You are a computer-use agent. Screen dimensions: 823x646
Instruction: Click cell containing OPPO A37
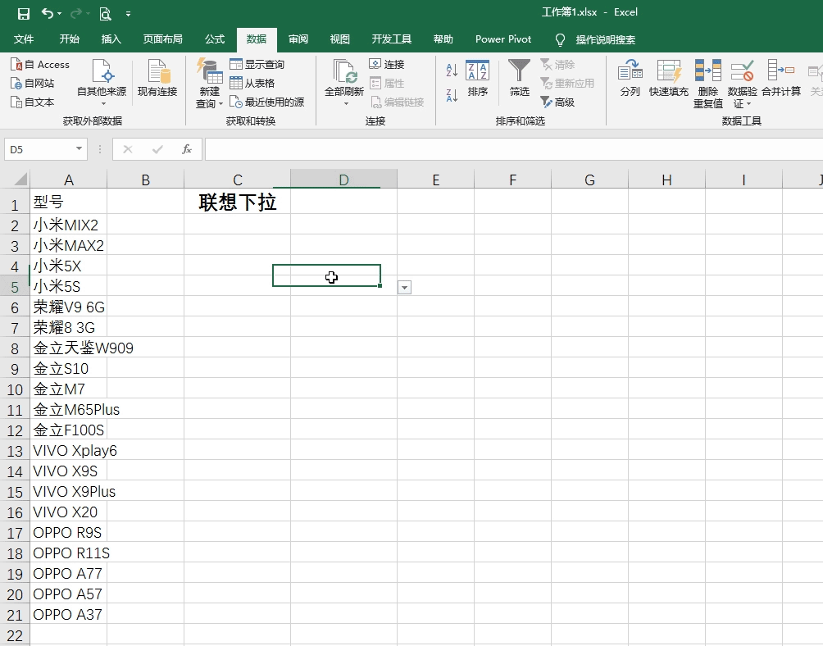[x=69, y=614]
